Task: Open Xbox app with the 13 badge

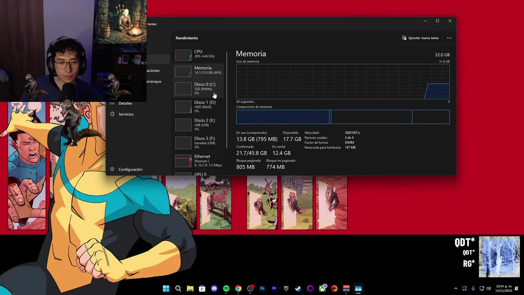Action: coord(323,288)
